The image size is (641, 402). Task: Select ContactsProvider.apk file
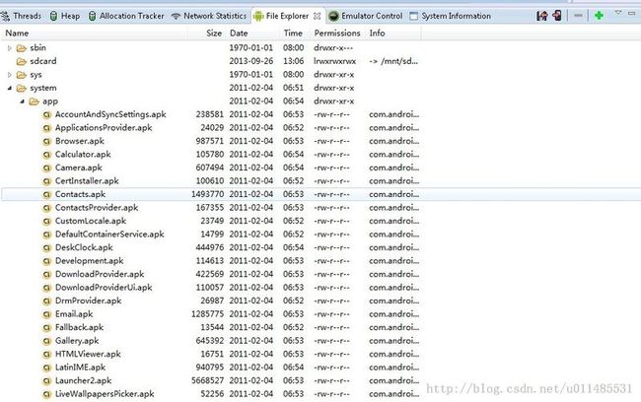click(x=97, y=208)
